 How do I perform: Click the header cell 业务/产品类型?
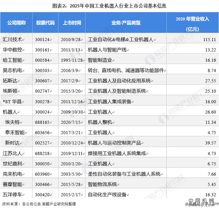(126, 23)
